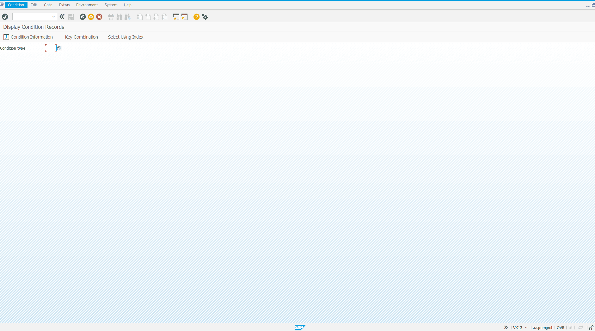Viewport: 595px width, 331px height.
Task: Open the Condition Information info icon
Action: 6,37
